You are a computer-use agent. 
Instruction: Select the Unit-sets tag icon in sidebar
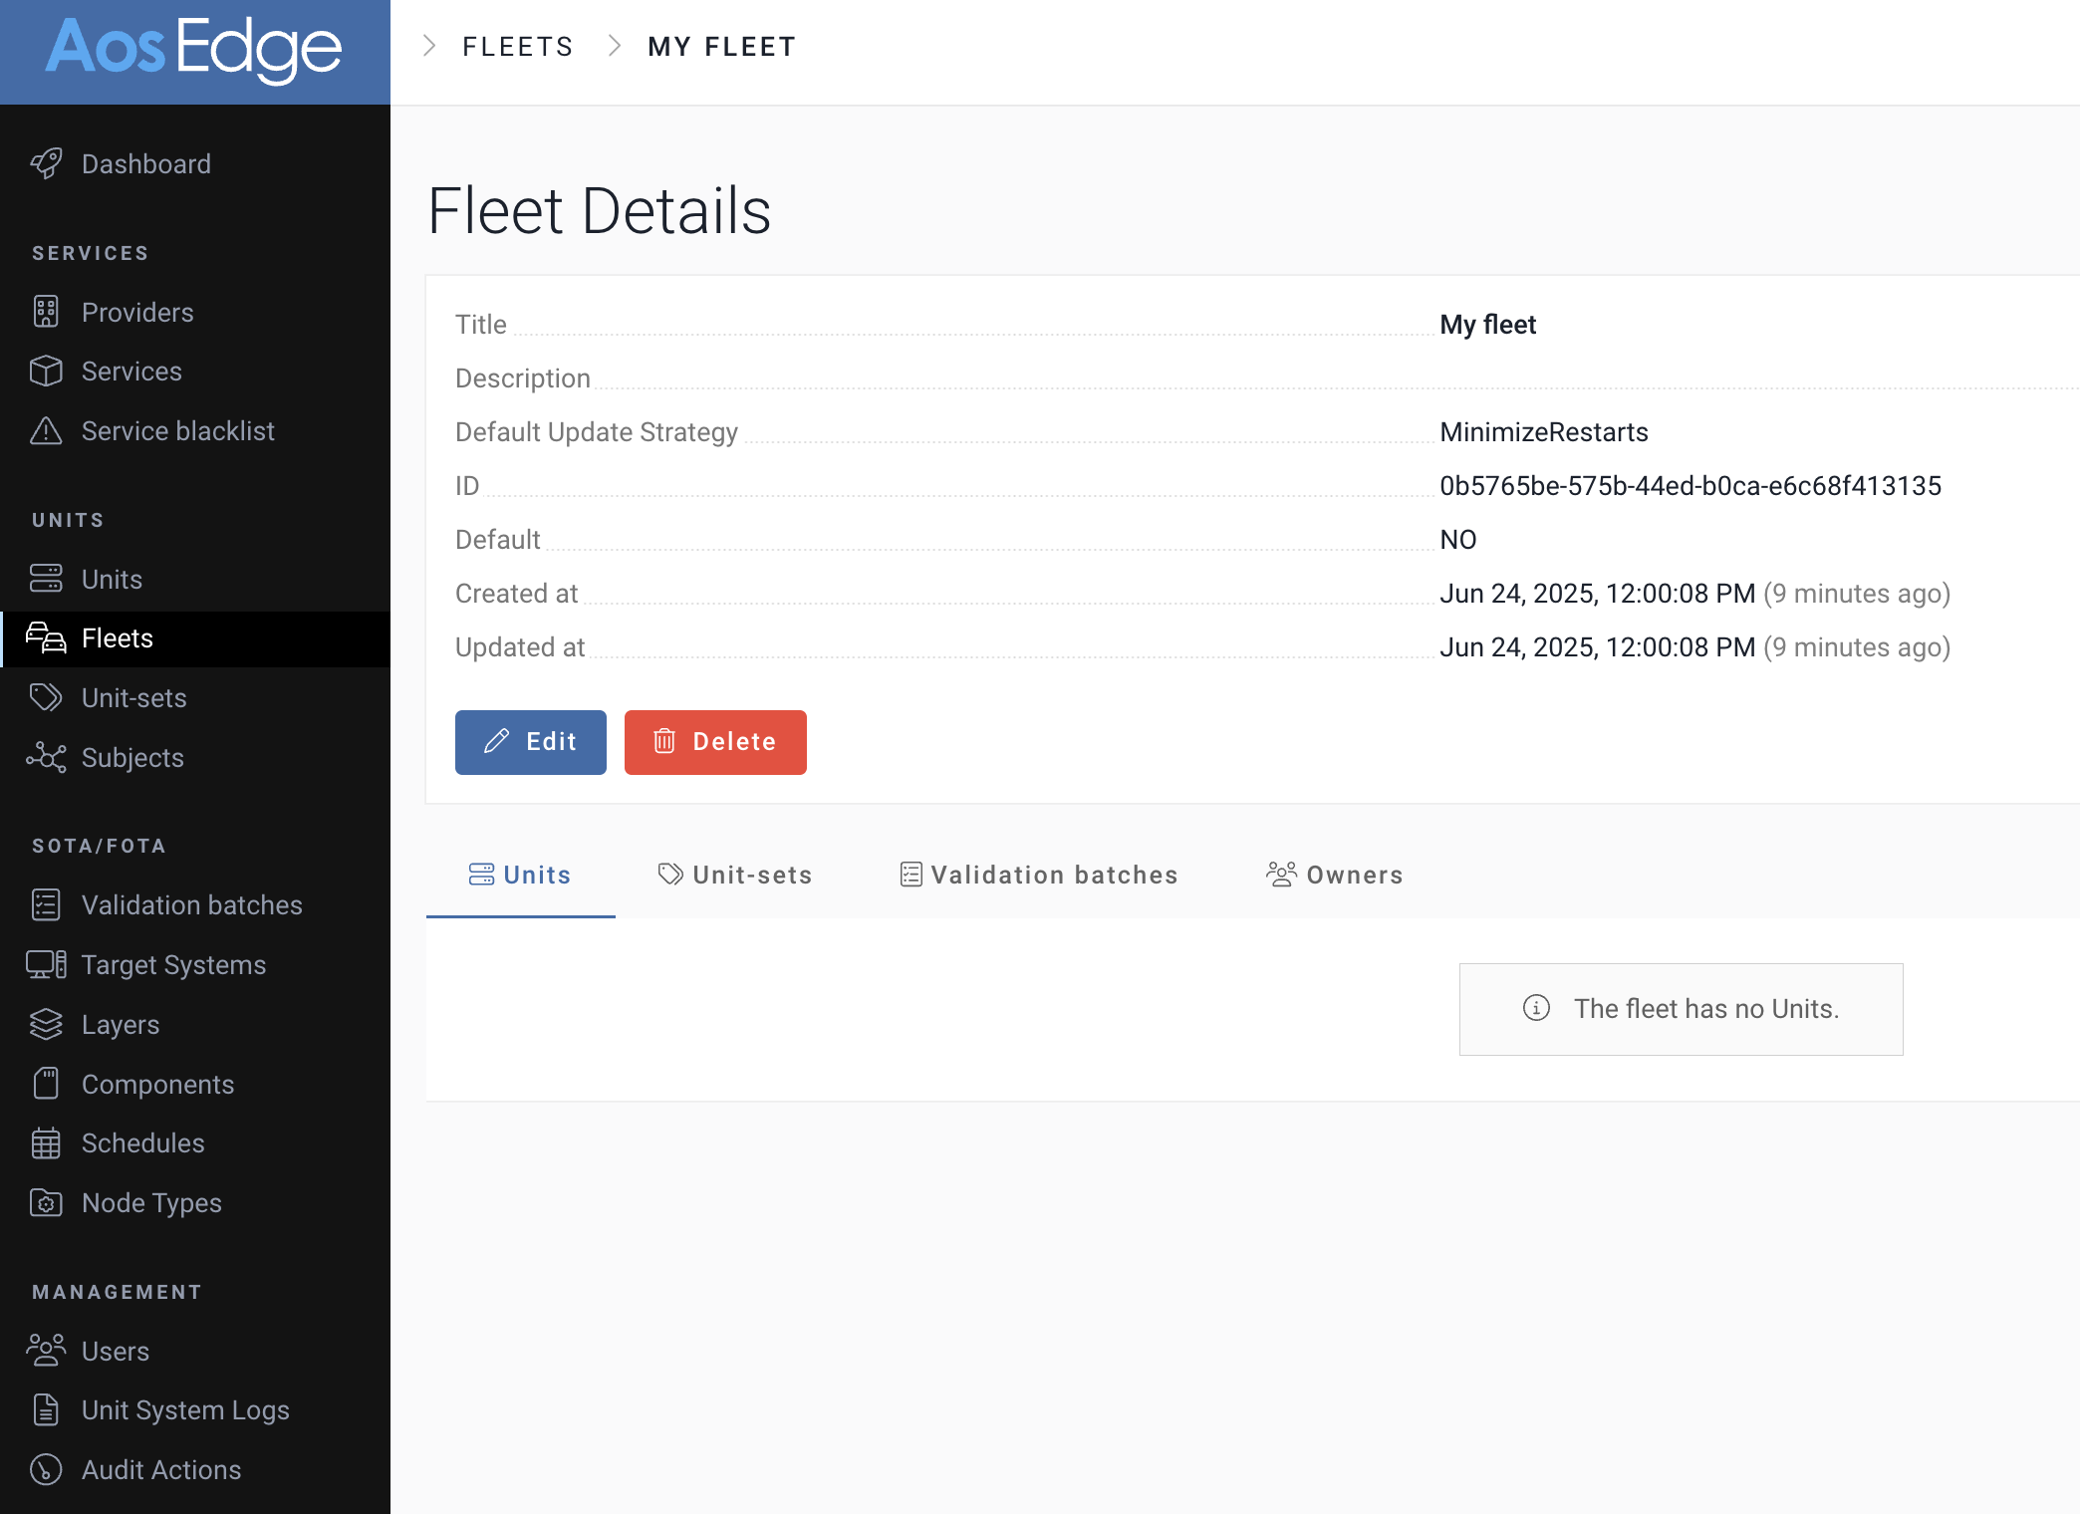point(46,697)
